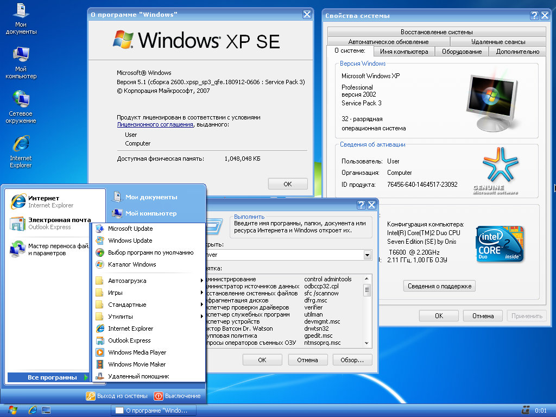
Task: Switch to Удаленные сеансы tab
Action: (x=498, y=41)
